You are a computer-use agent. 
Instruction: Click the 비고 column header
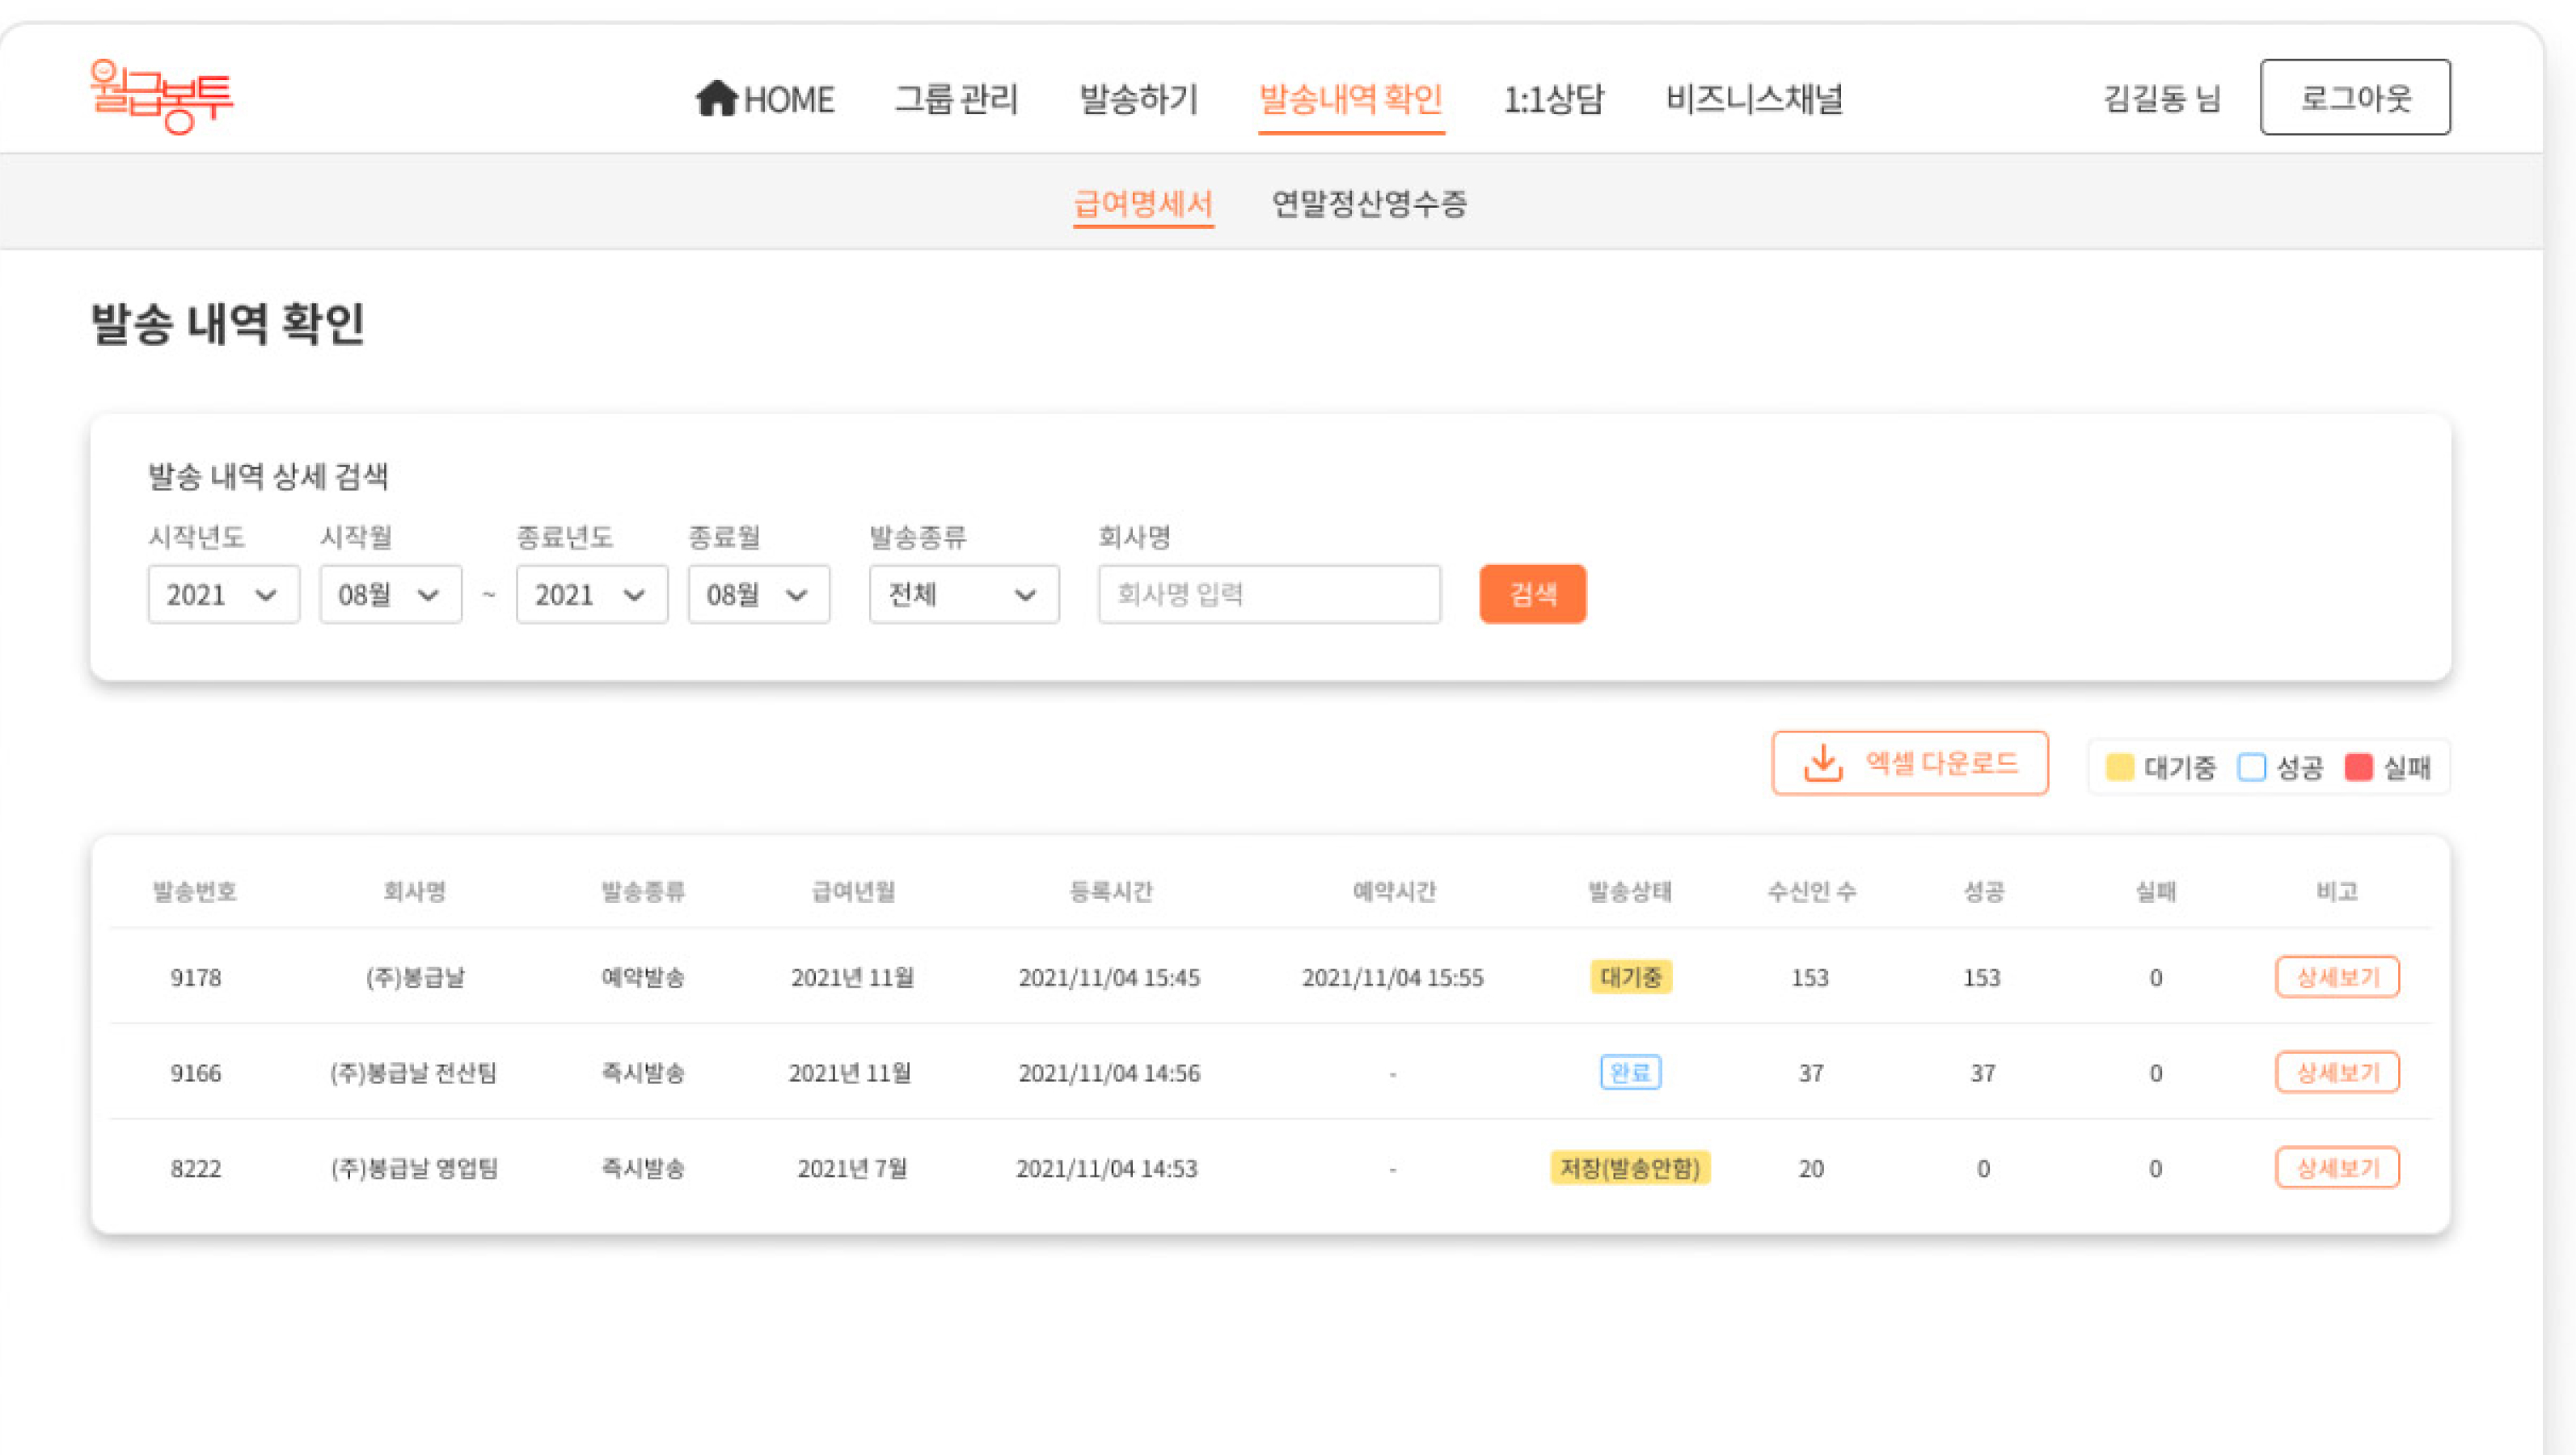2337,891
